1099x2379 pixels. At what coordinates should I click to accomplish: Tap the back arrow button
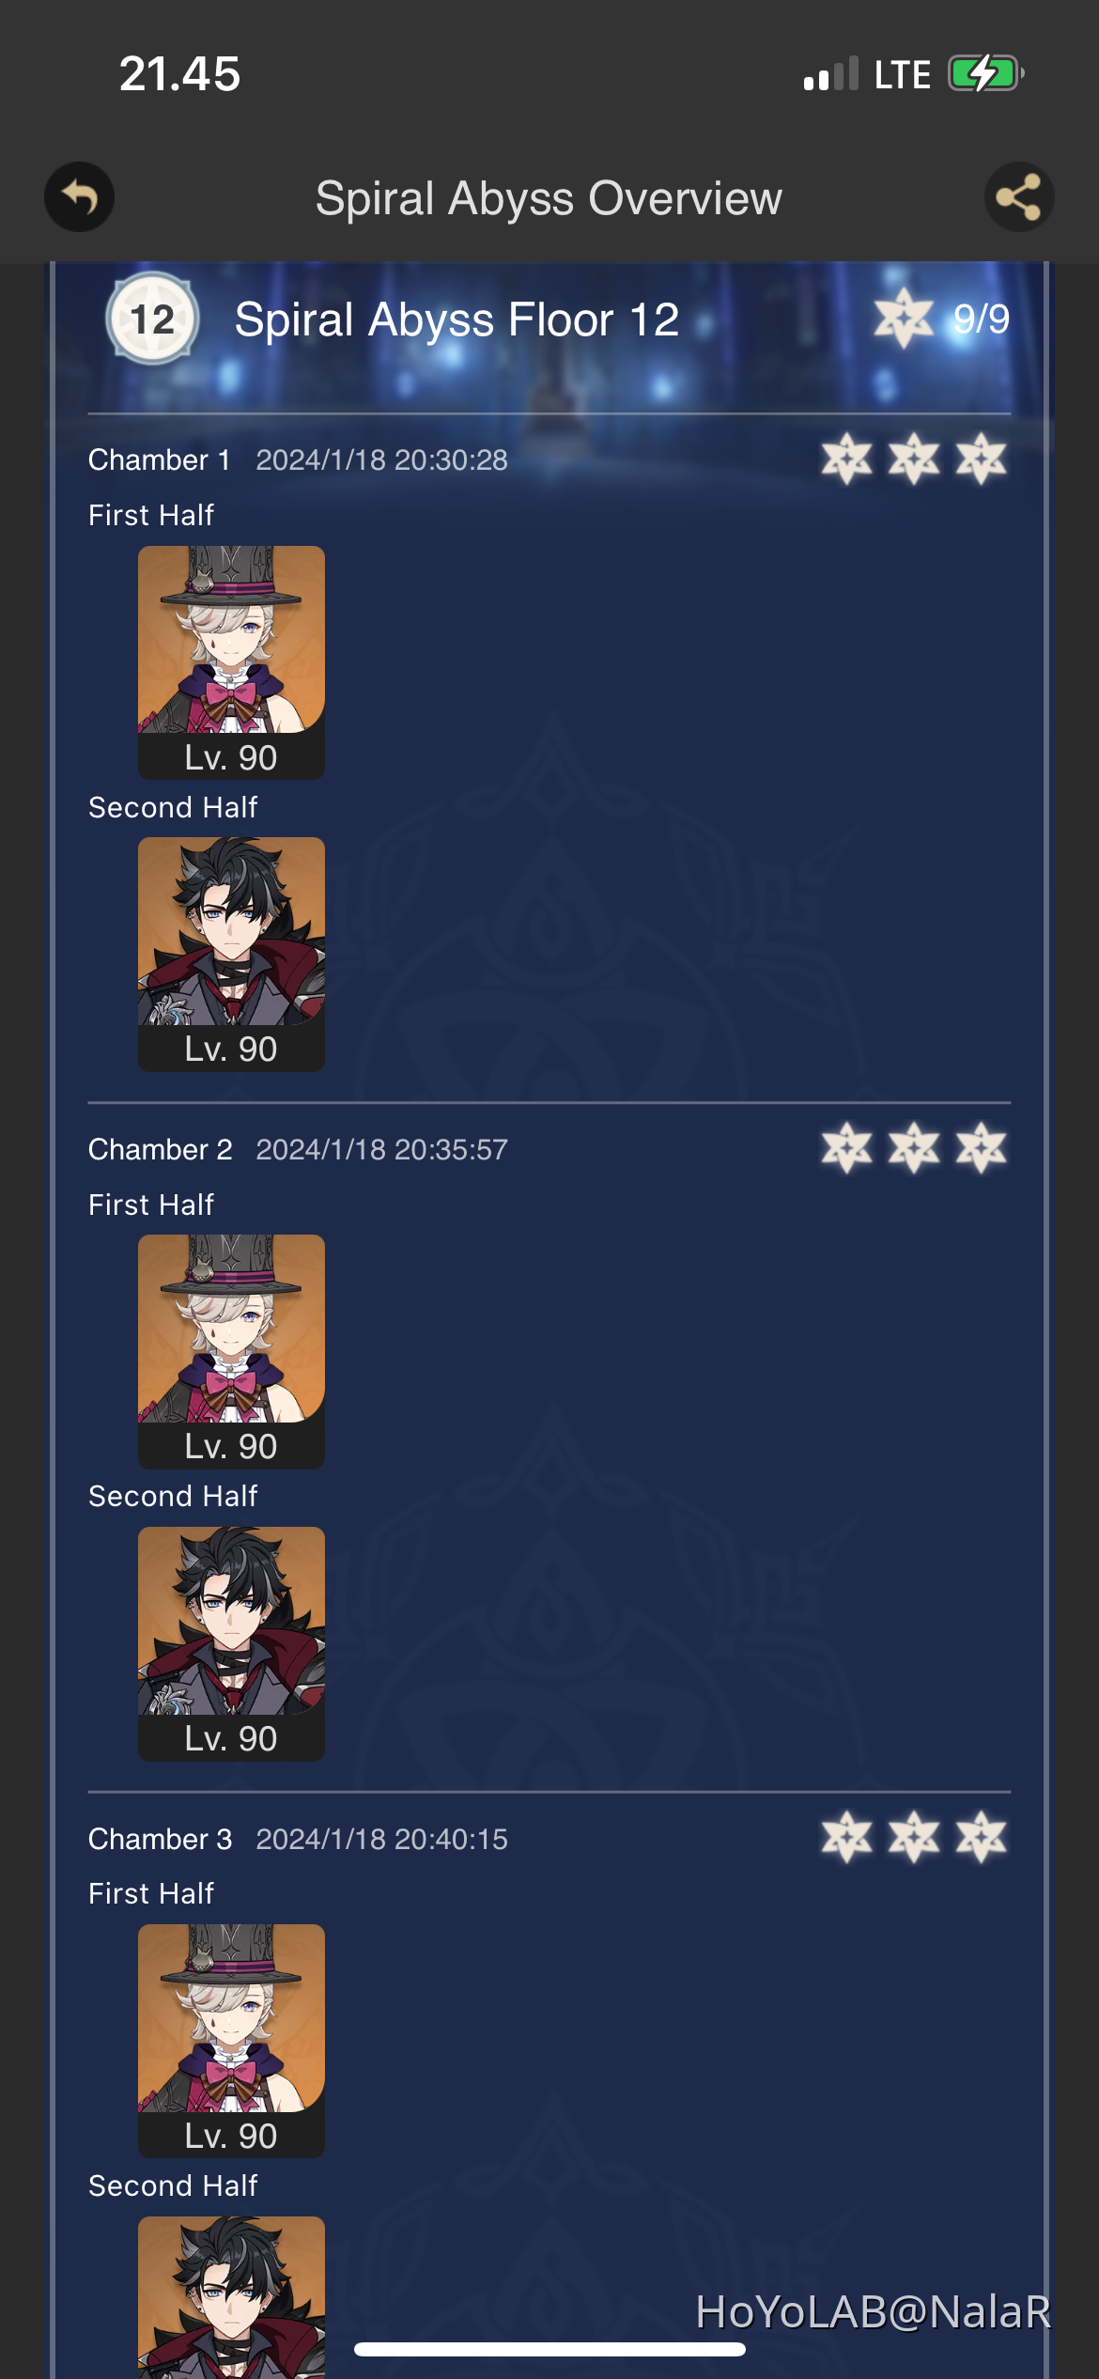click(80, 197)
